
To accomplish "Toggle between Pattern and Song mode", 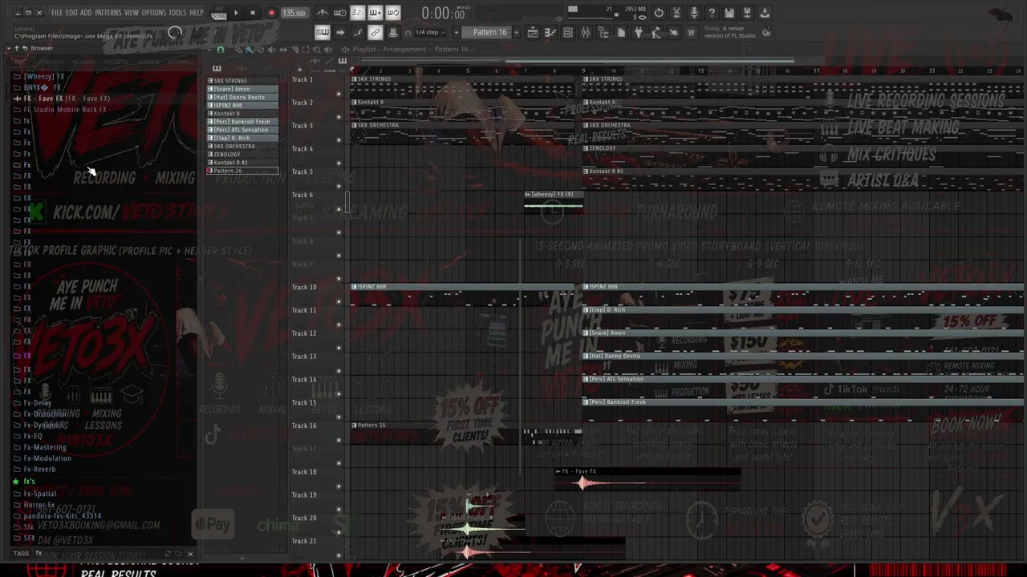I will tap(218, 13).
